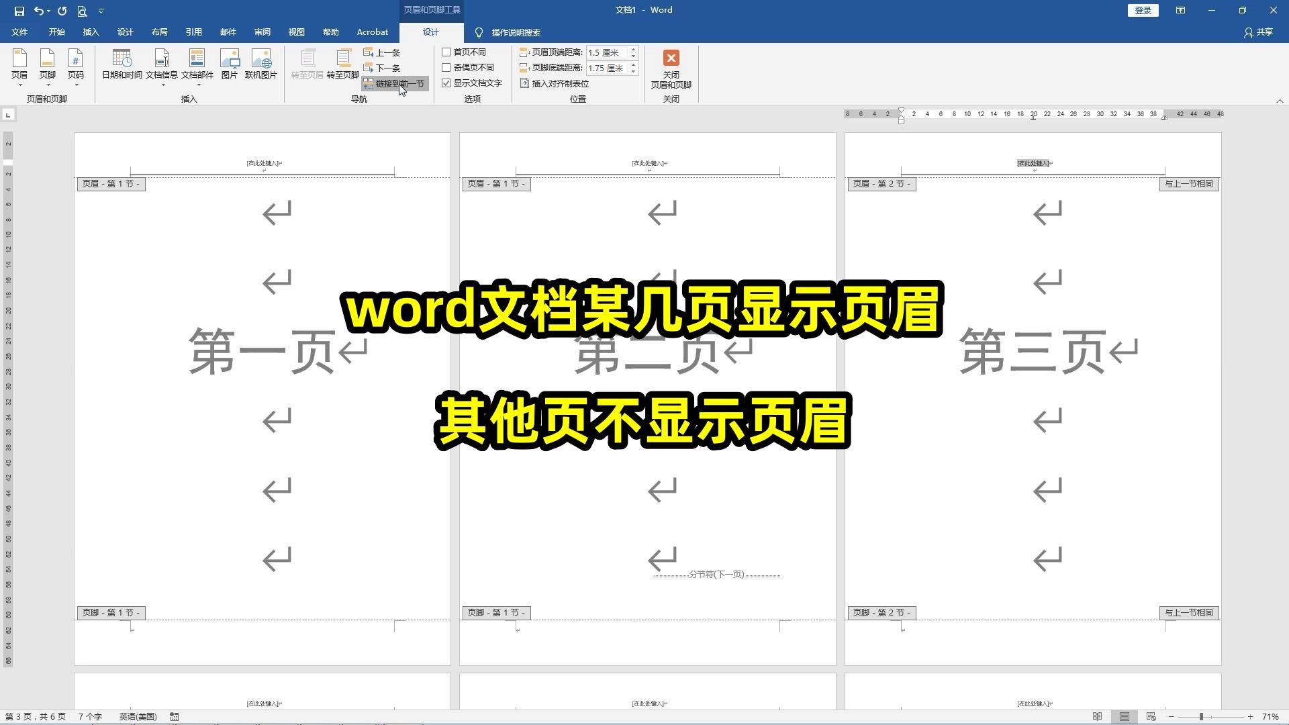Image resolution: width=1289 pixels, height=725 pixels.
Task: Enable the 首页不同 checkbox
Action: tap(446, 51)
